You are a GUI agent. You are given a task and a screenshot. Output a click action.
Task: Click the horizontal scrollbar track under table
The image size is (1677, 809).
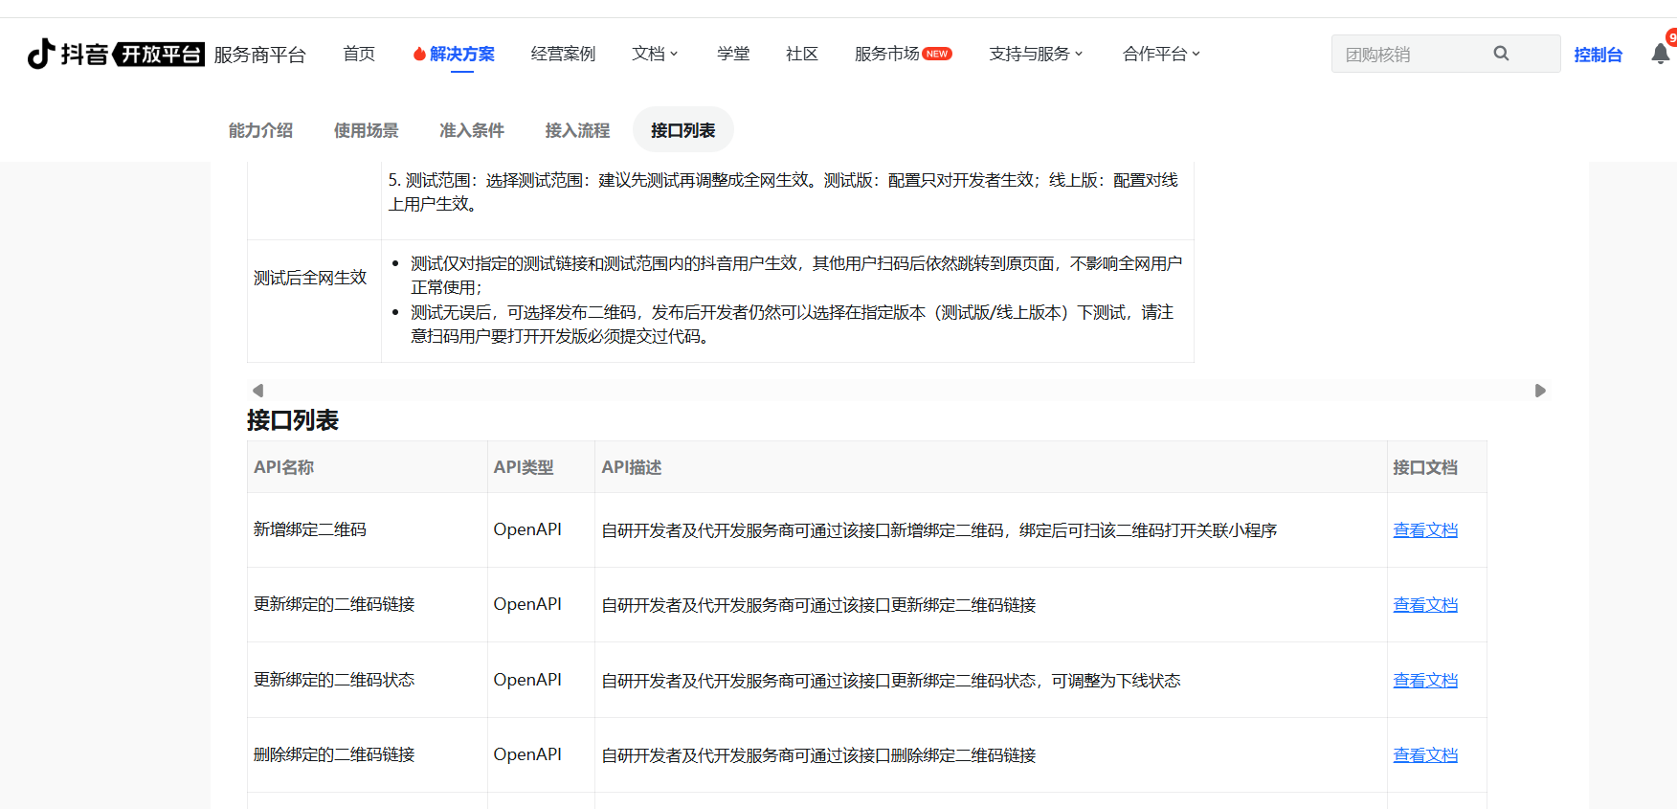[x=899, y=391]
